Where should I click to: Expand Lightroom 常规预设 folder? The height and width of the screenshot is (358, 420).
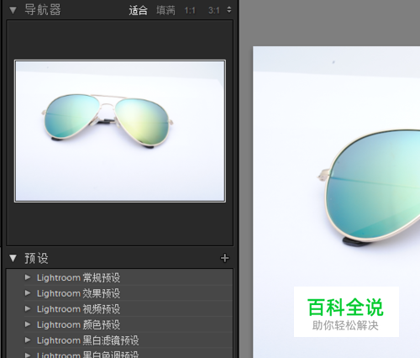[28, 277]
